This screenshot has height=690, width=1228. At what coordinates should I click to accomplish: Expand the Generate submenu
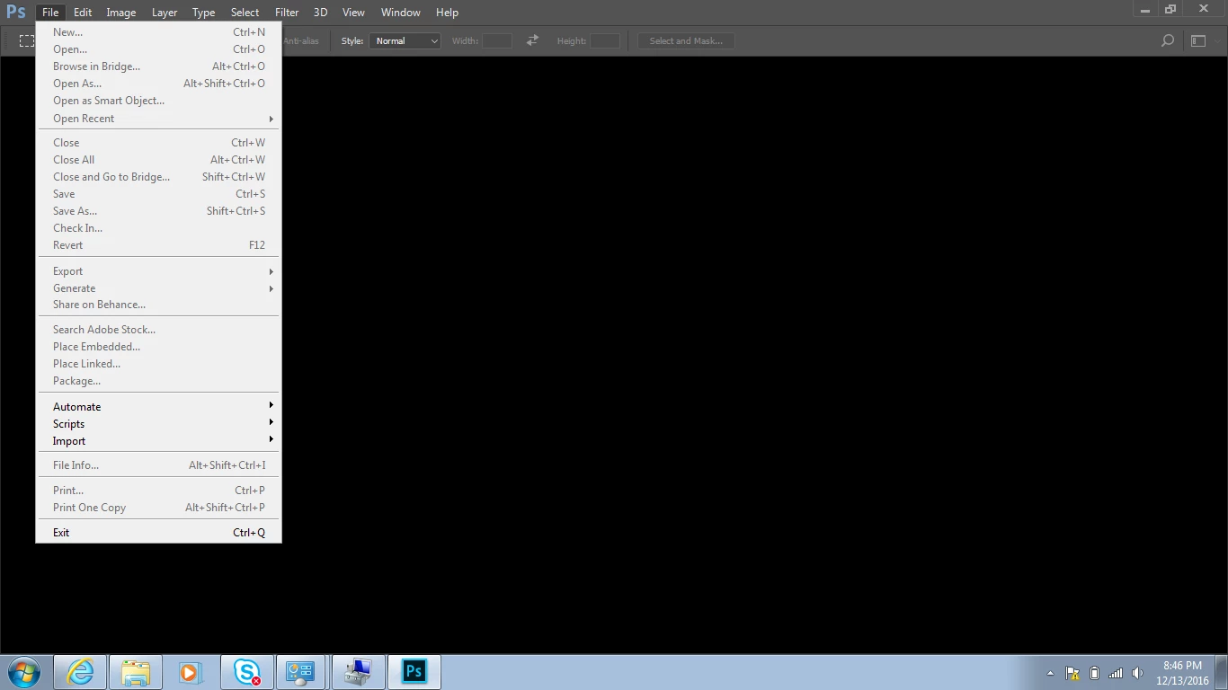coord(158,288)
